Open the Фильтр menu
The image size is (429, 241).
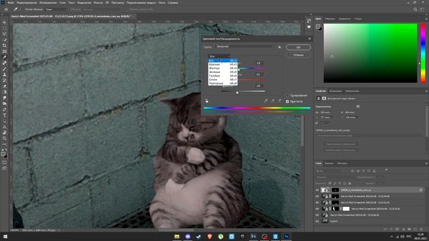pyautogui.click(x=99, y=3)
